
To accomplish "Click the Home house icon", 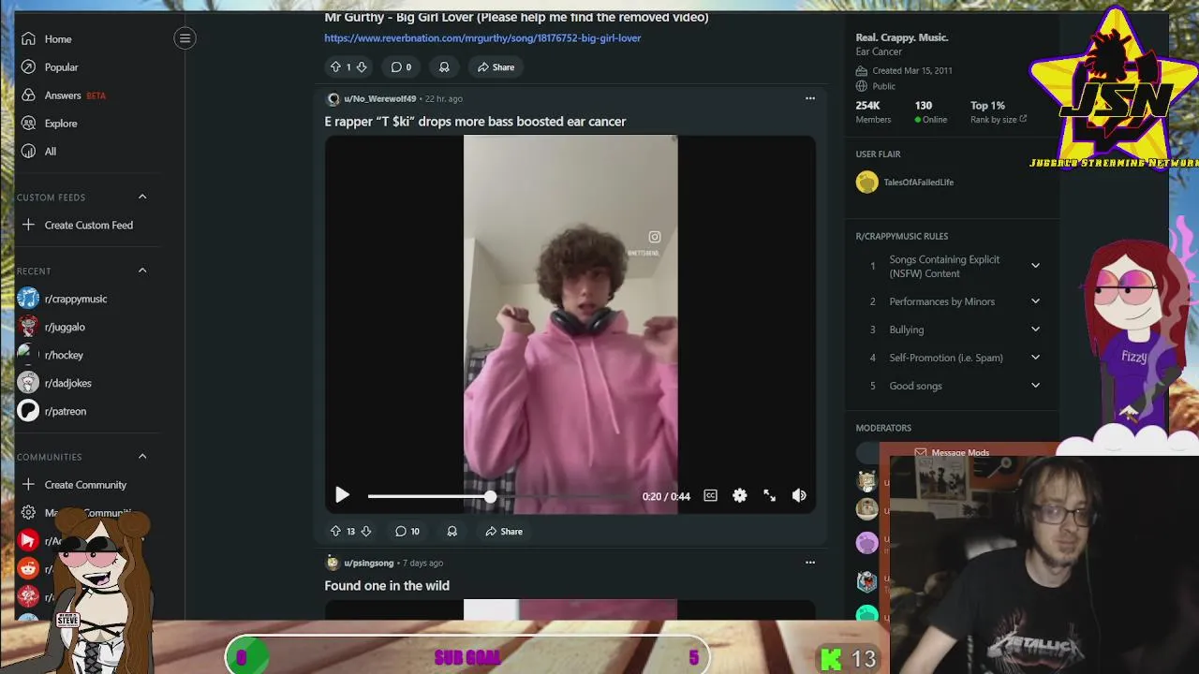I will 28,39.
